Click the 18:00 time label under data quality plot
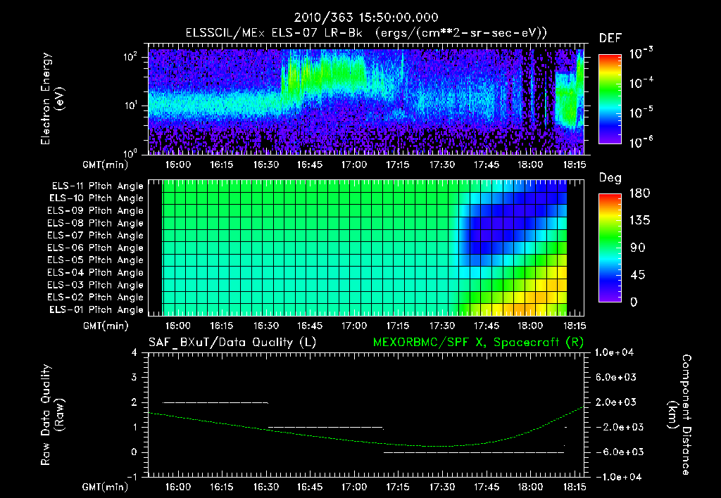 coord(530,487)
